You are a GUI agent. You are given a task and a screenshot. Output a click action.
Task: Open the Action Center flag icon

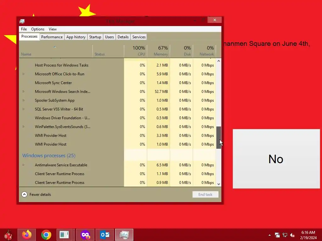[x=277, y=235]
